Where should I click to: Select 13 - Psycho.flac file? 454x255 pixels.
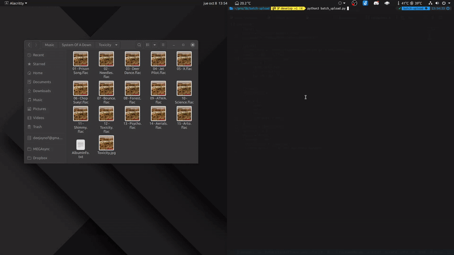[x=132, y=117]
